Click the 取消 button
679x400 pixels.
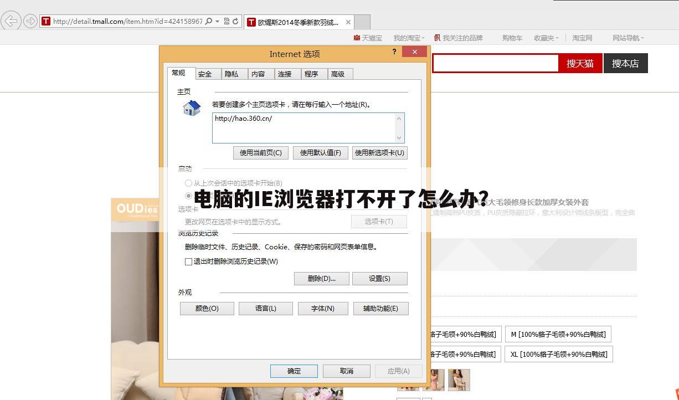pos(347,371)
